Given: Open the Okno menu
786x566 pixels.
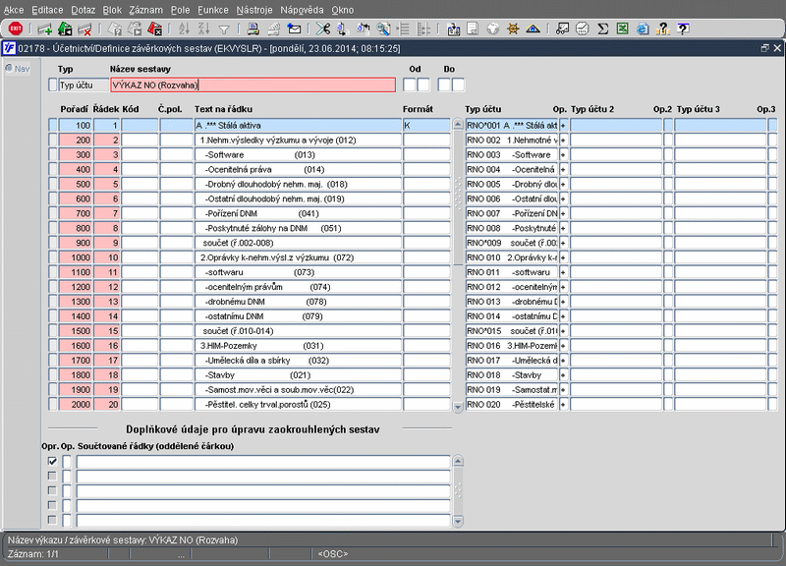Looking at the screenshot, I should 342,10.
